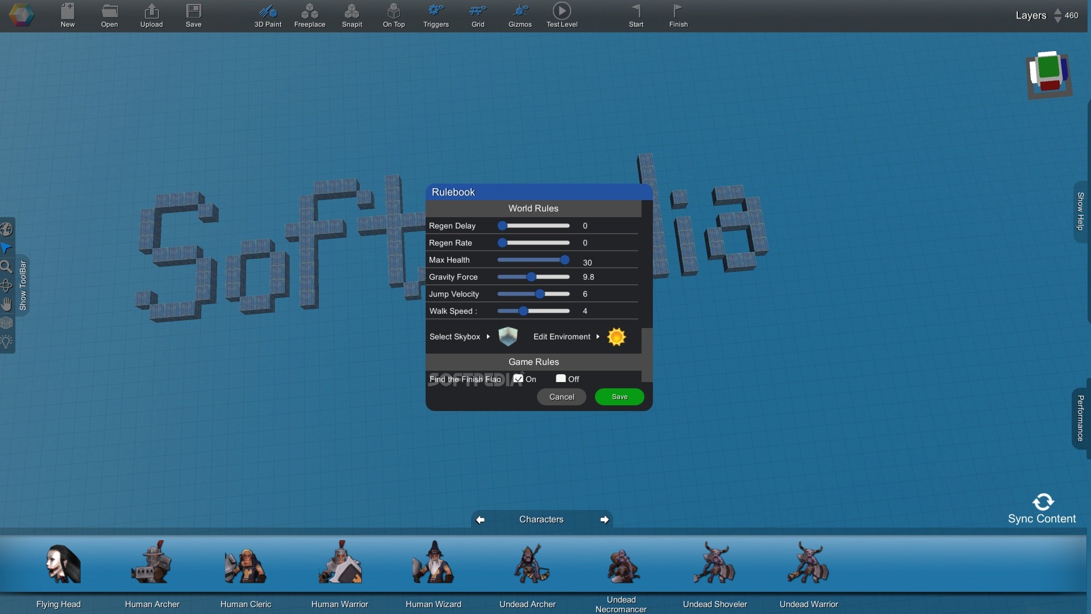Screen dimensions: 1091x614
Task: Click the Upload icon
Action: tap(152, 15)
